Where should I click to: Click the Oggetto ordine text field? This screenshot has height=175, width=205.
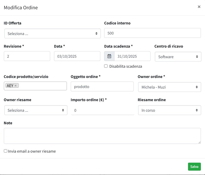(x=102, y=87)
